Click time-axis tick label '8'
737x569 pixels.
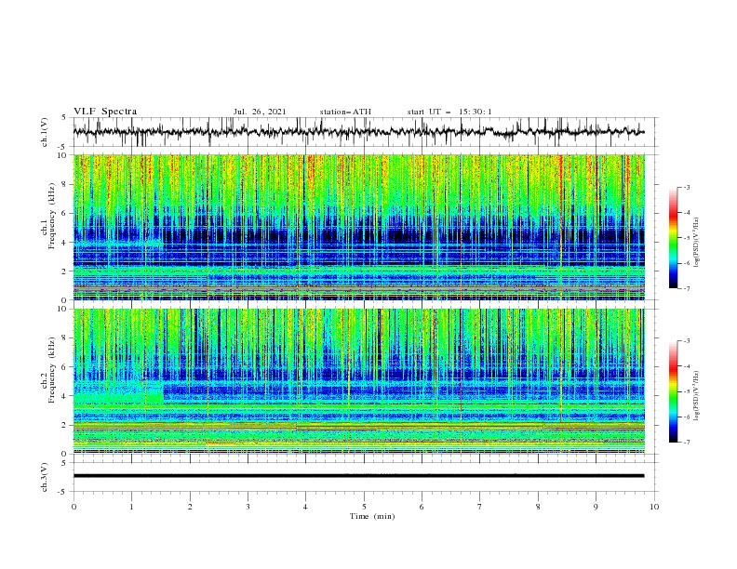pos(538,507)
